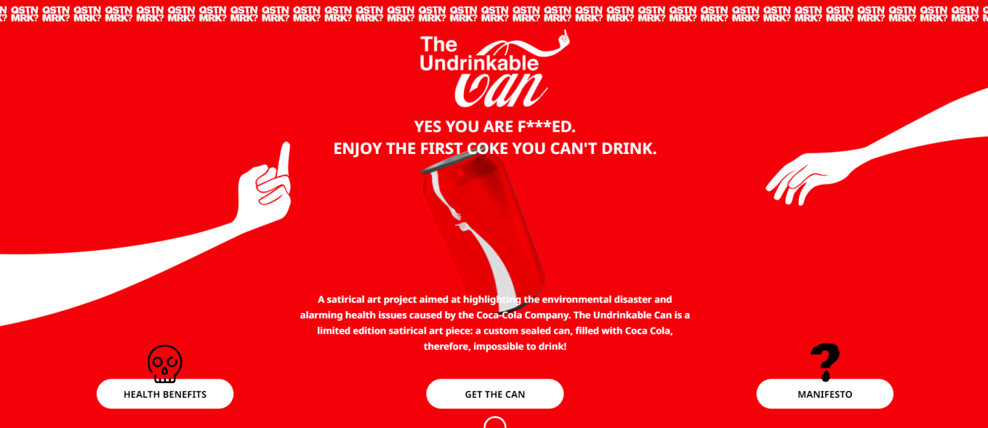This screenshot has width=988, height=428.
Task: Select the Get The Can button
Action: (495, 394)
